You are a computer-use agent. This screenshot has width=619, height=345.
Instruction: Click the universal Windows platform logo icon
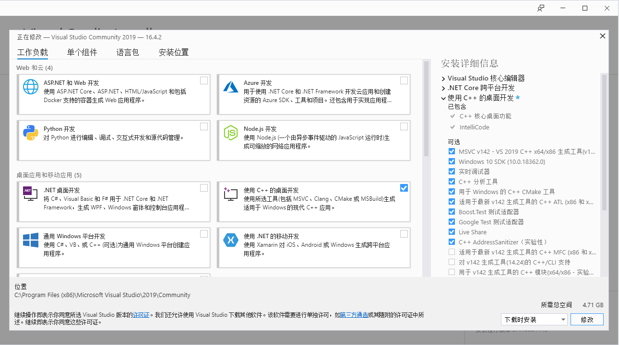tap(31, 240)
